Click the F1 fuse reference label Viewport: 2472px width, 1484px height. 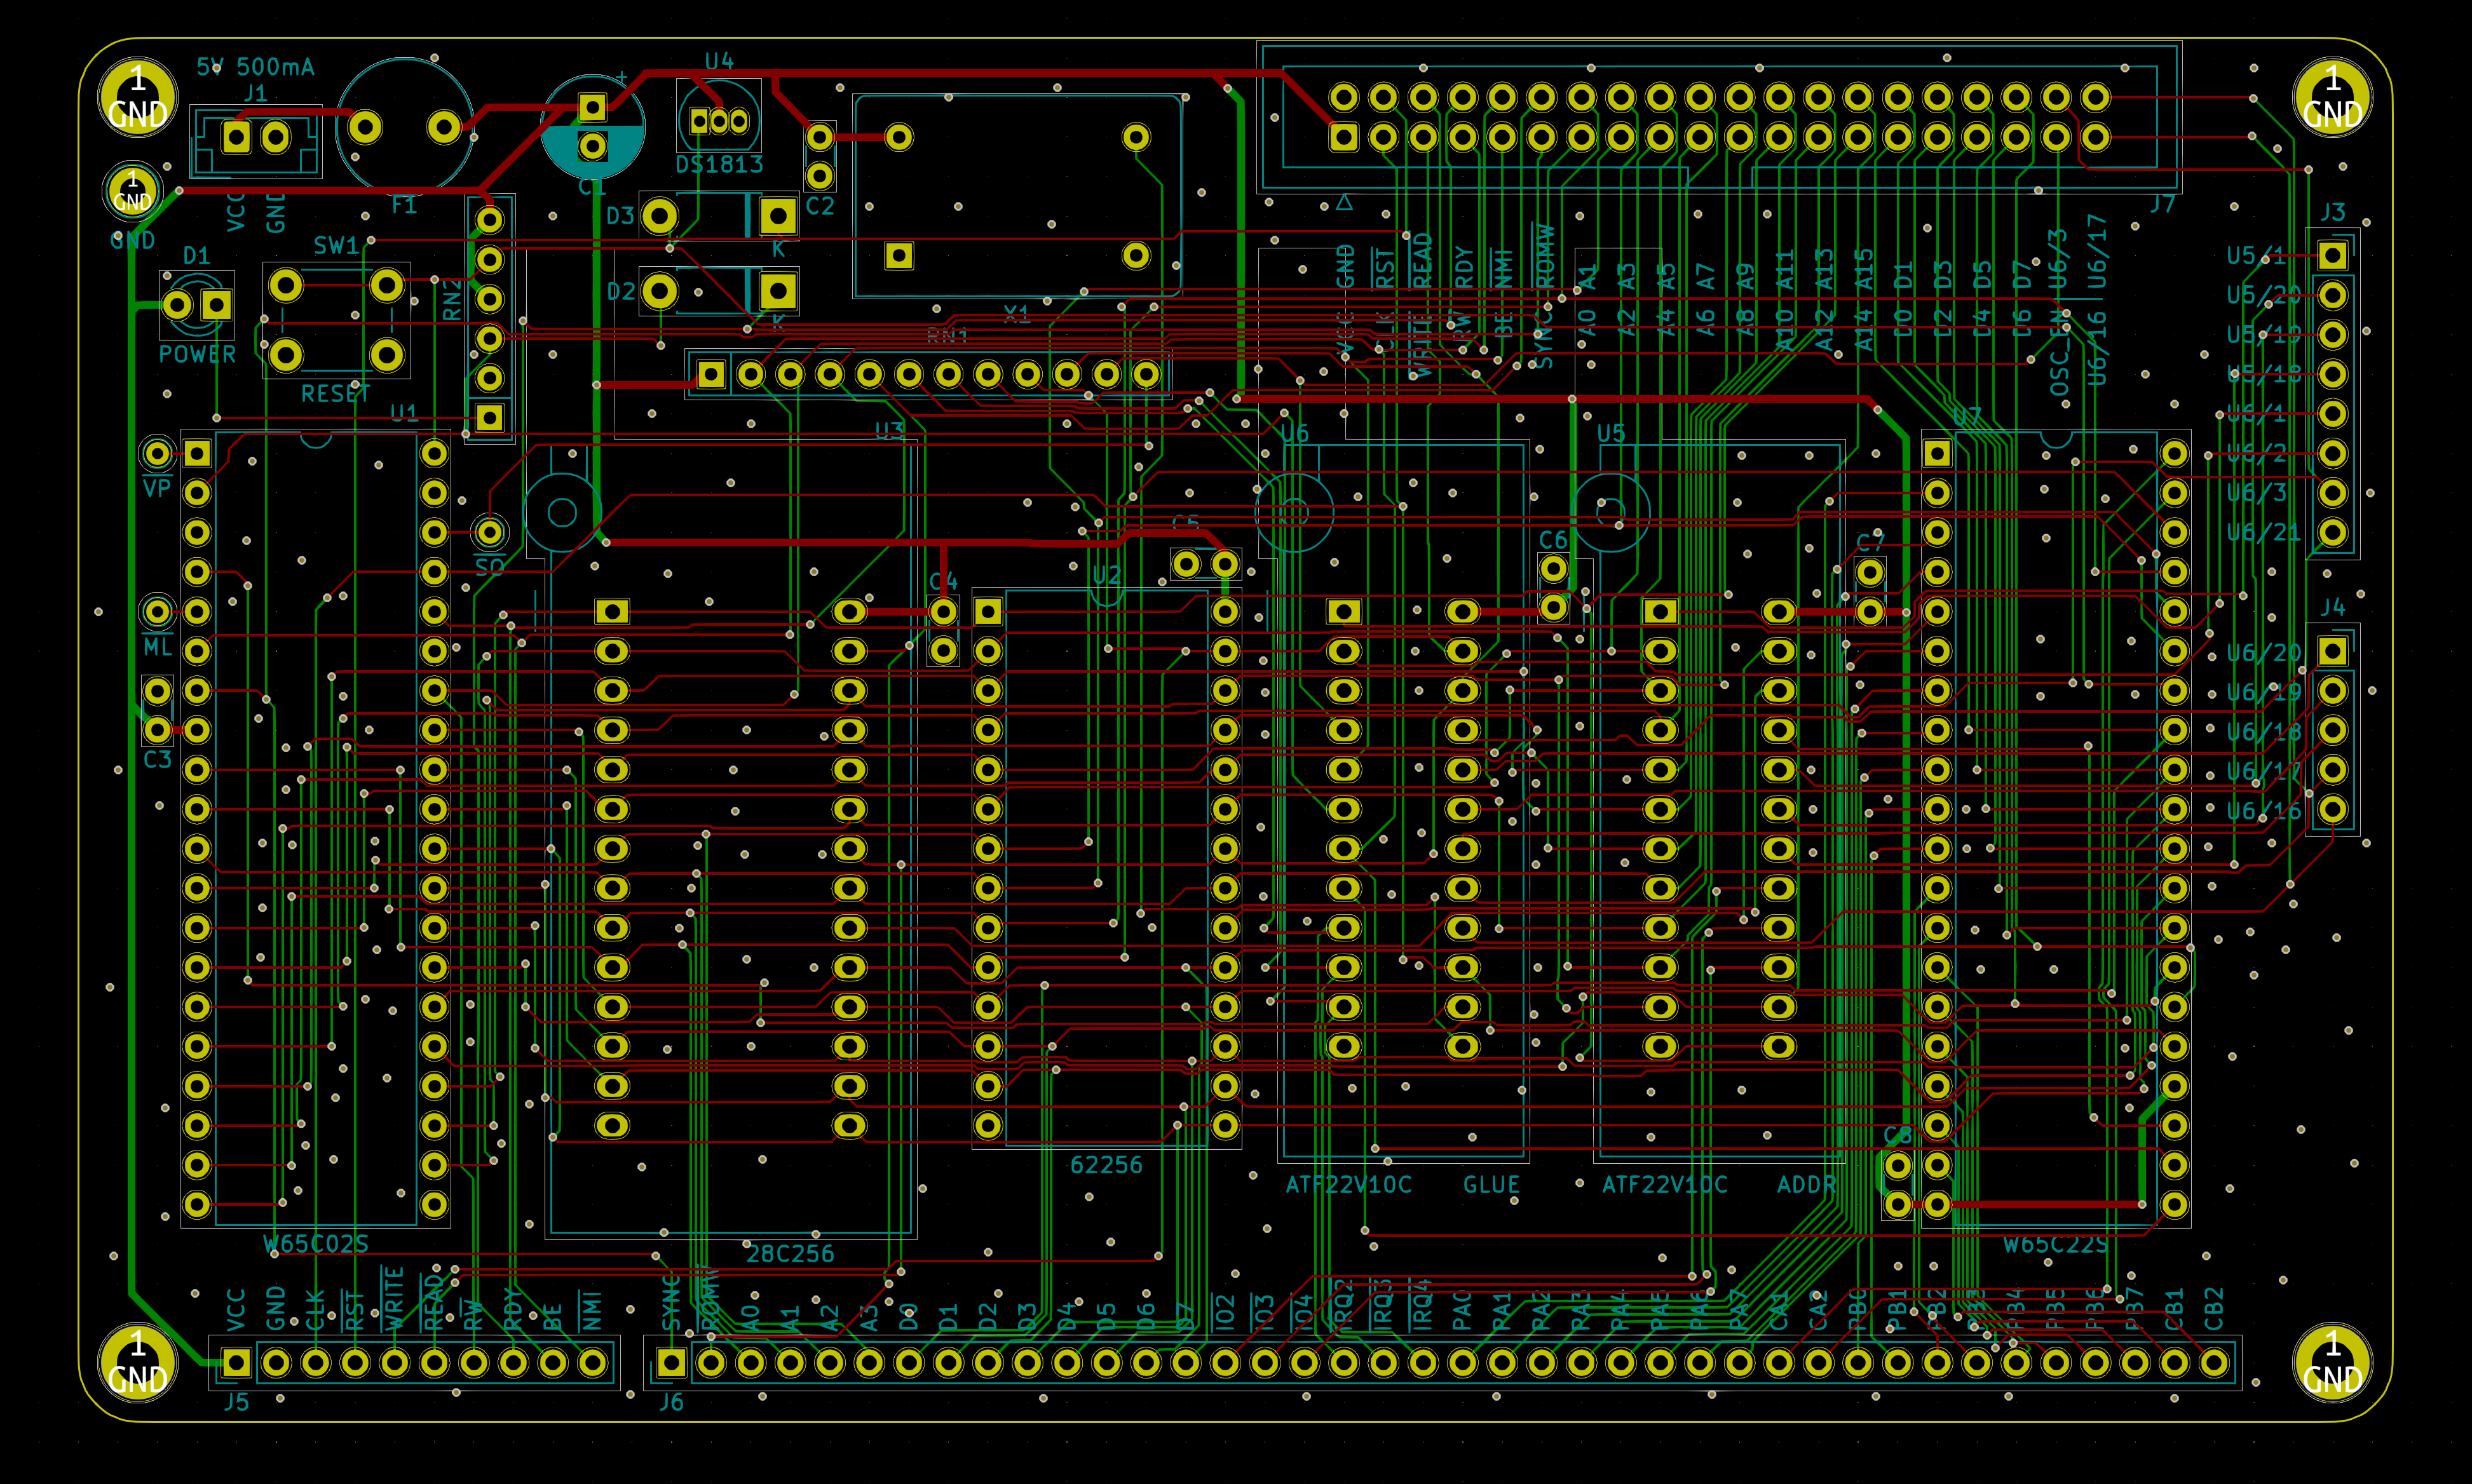404,206
